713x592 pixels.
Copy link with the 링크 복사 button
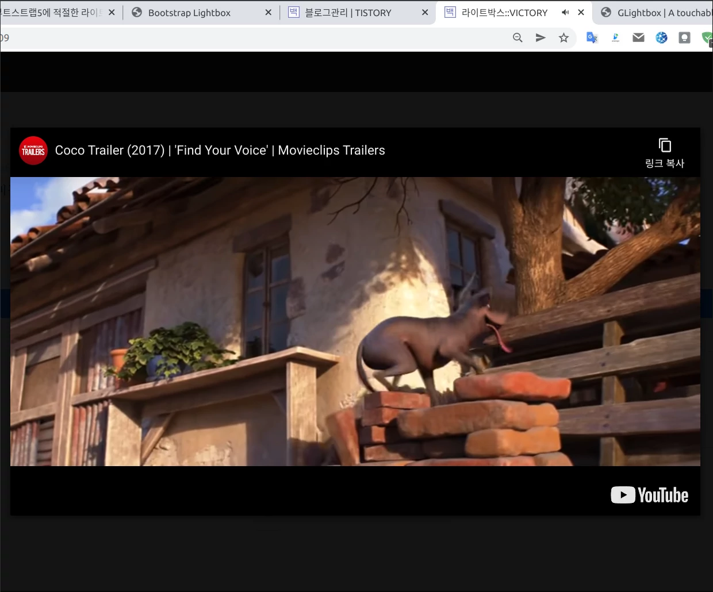[665, 153]
